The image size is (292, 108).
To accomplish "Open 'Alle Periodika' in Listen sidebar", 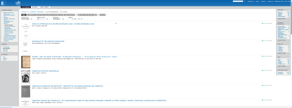I will click(x=7, y=48).
